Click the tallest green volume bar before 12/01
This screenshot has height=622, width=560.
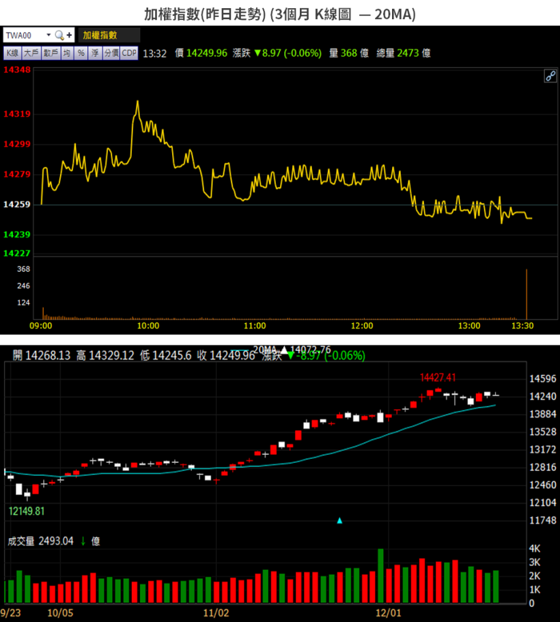[380, 576]
